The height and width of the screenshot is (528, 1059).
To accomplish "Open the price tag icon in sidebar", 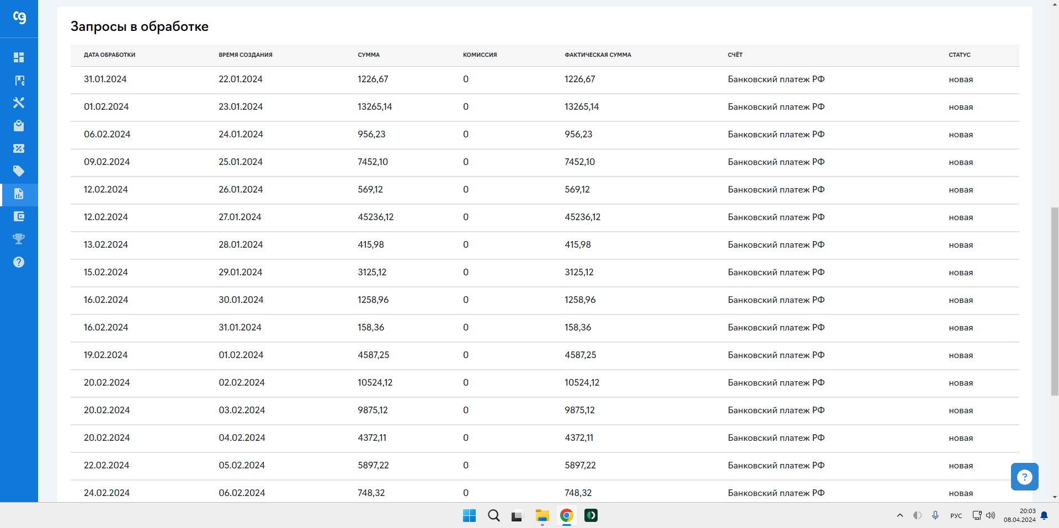I will coord(19,171).
